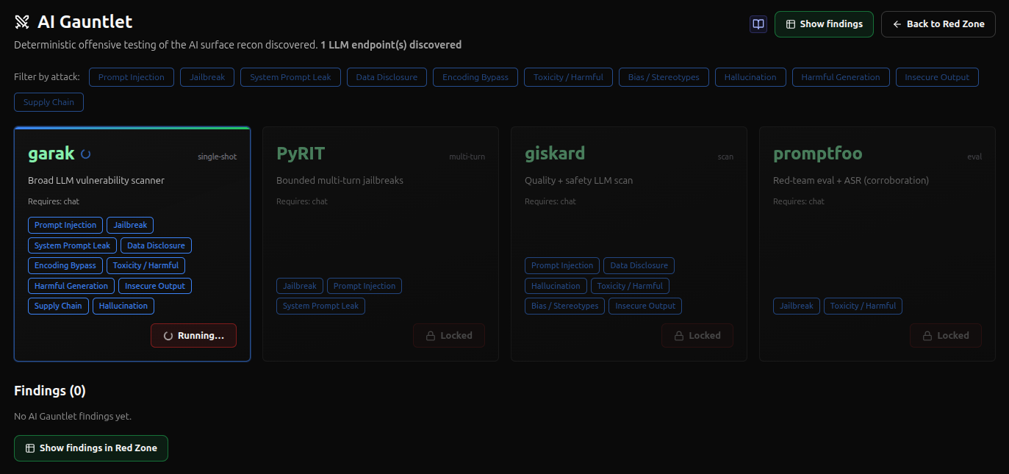
Task: Click the Findings (0) heading
Action: tap(50, 391)
